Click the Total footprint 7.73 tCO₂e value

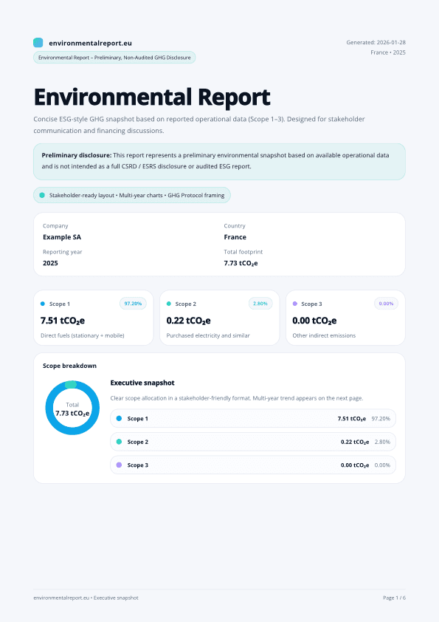coord(241,264)
